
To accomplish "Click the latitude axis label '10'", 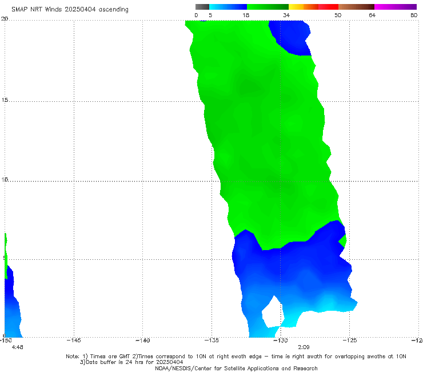I will point(5,179).
